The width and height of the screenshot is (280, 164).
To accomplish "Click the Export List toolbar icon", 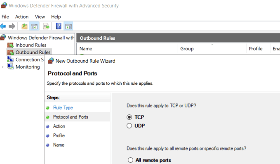I will 46,26.
